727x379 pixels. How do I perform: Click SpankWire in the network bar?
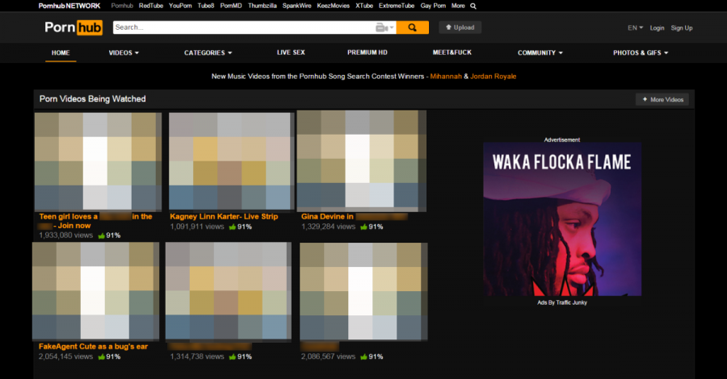[296, 6]
